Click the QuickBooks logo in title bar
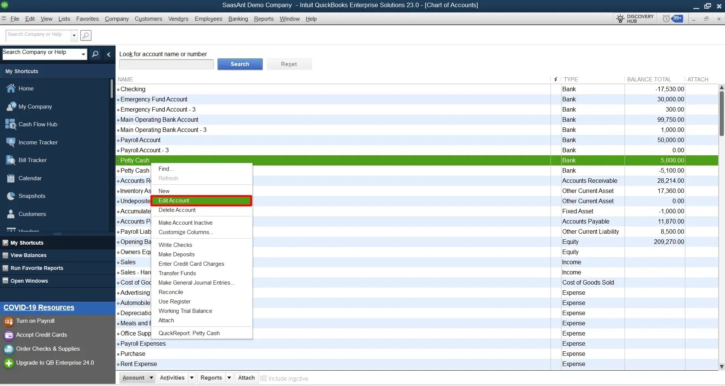Image resolution: width=725 pixels, height=386 pixels. [5, 5]
